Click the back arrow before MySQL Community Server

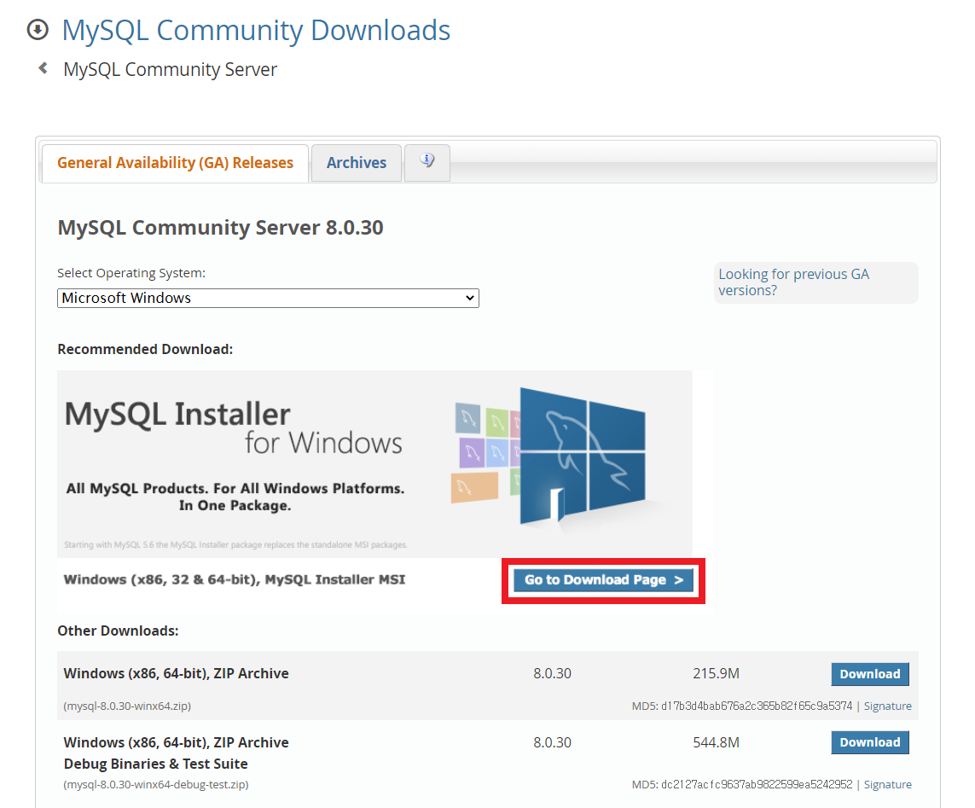click(43, 67)
